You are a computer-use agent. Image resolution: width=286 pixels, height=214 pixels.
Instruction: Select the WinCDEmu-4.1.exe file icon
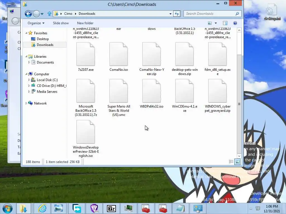[185, 91]
